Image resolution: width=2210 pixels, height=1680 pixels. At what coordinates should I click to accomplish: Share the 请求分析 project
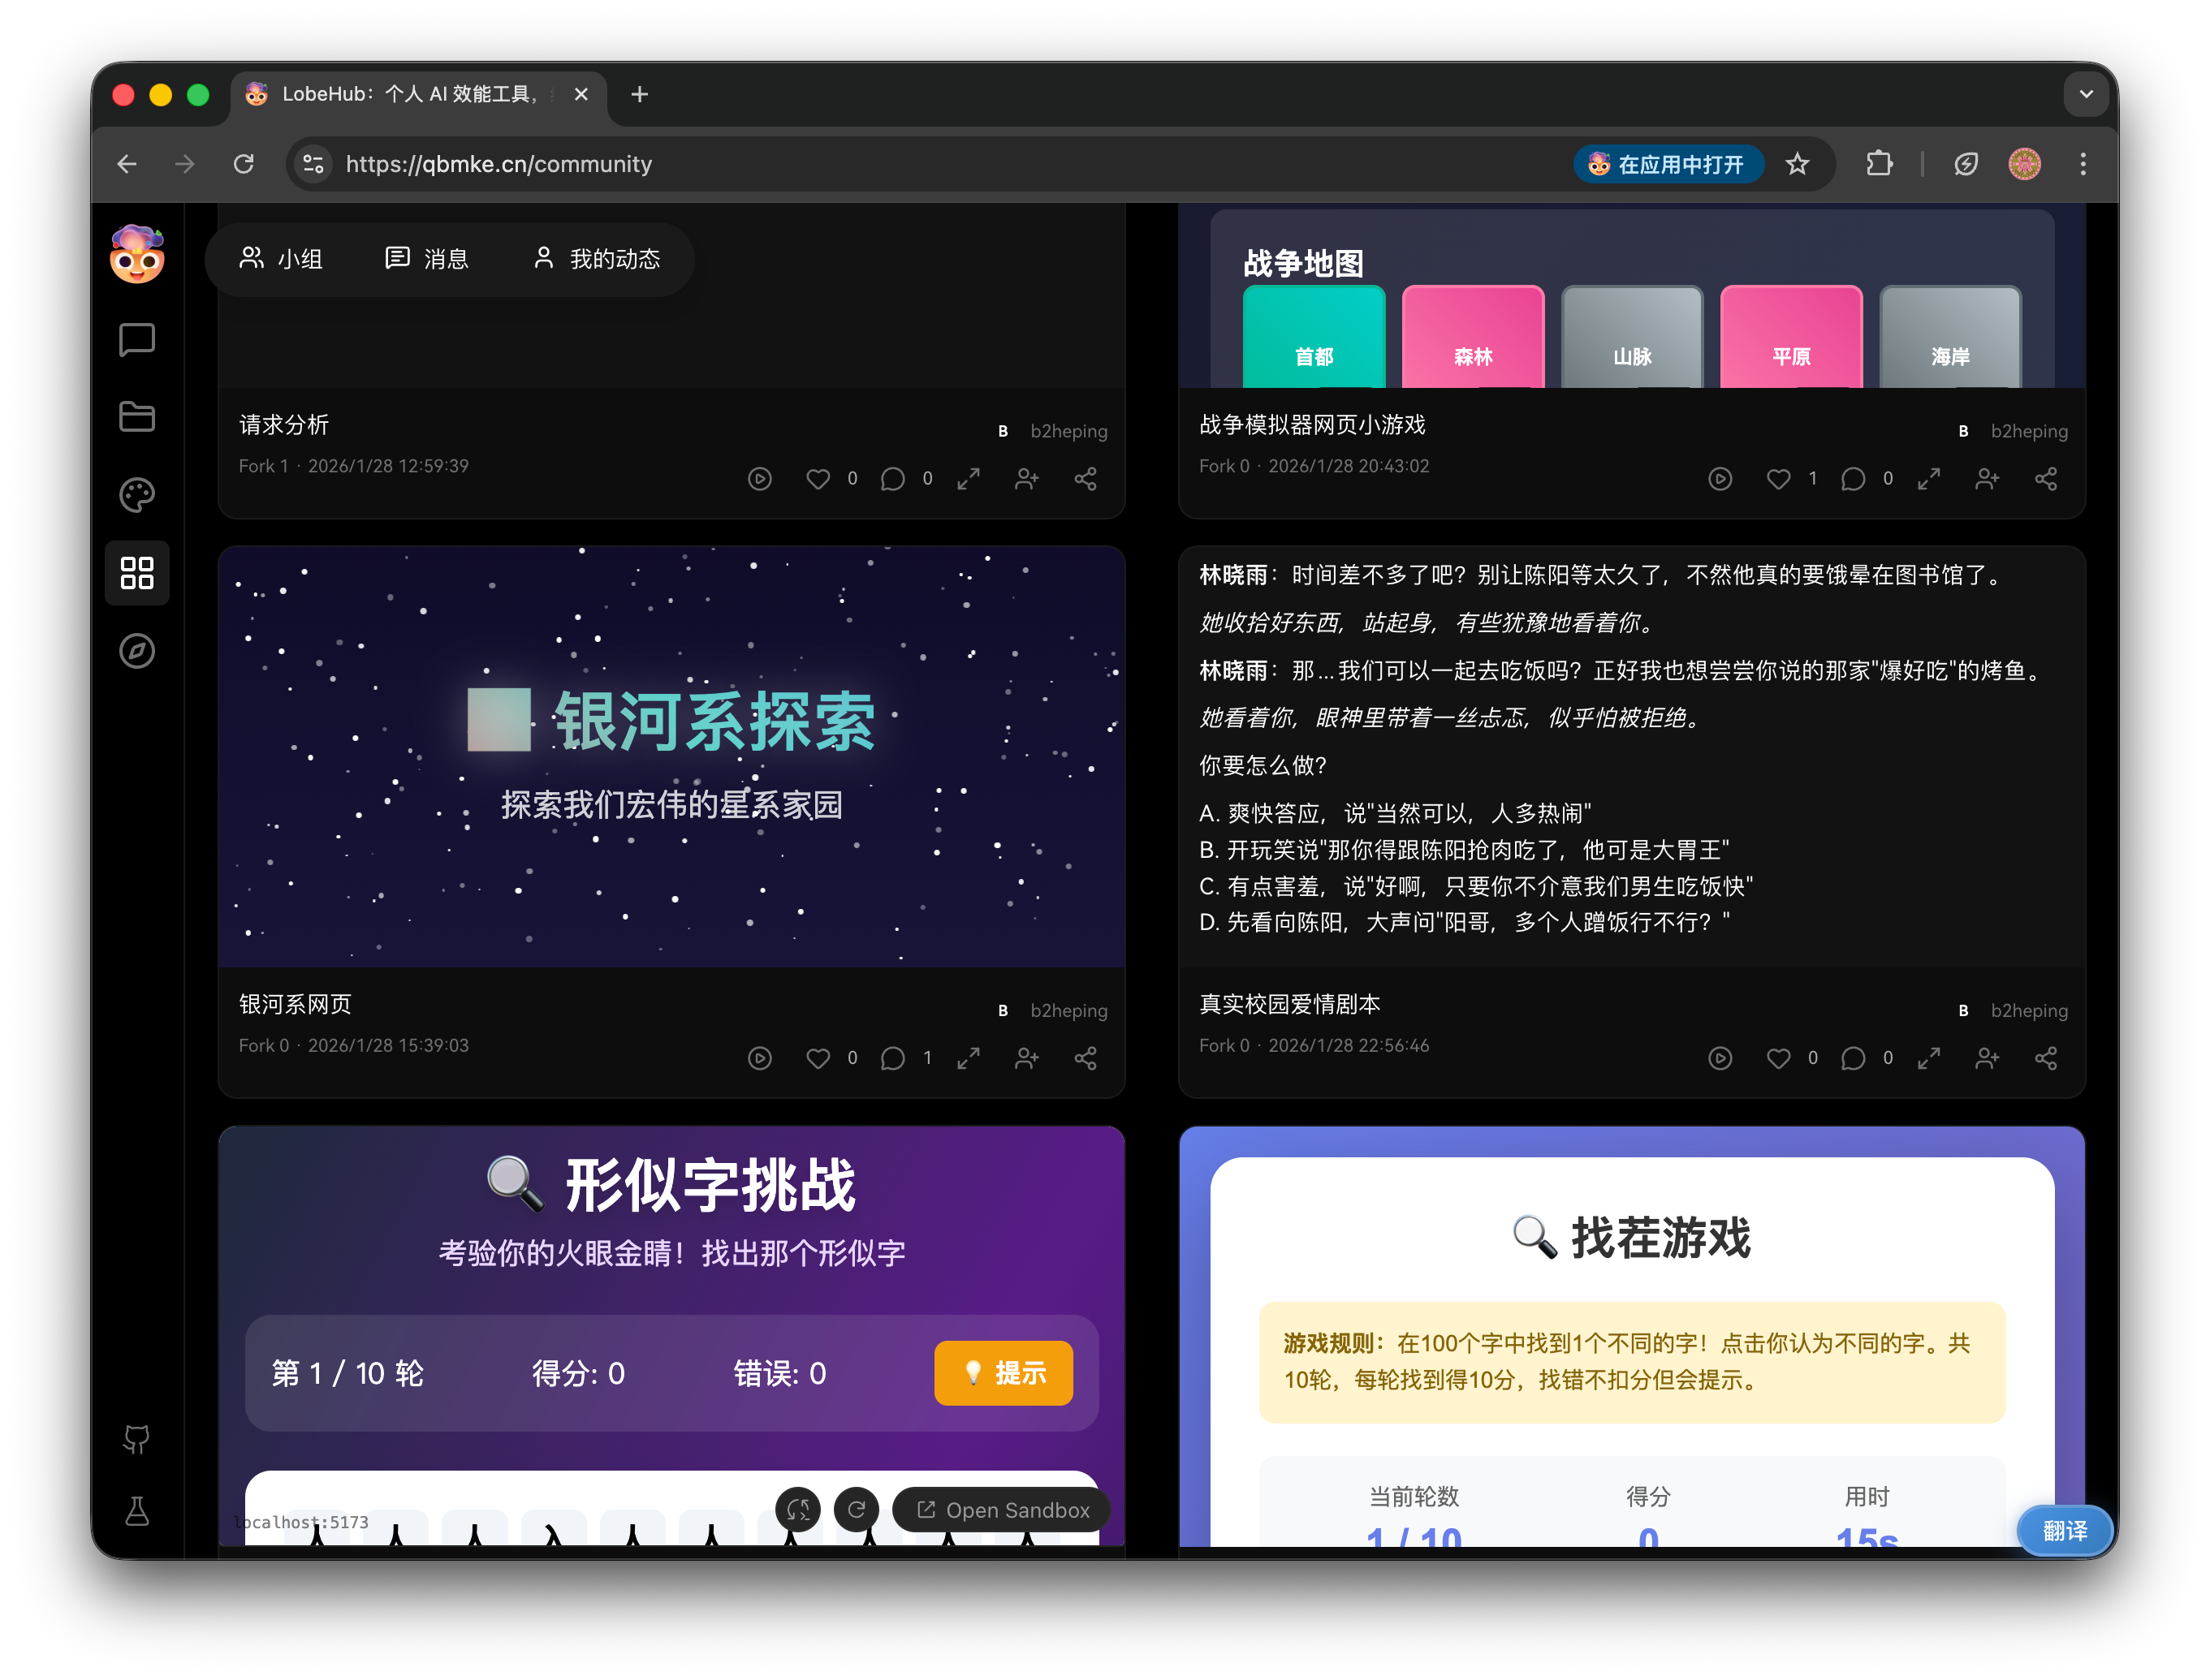click(1086, 480)
